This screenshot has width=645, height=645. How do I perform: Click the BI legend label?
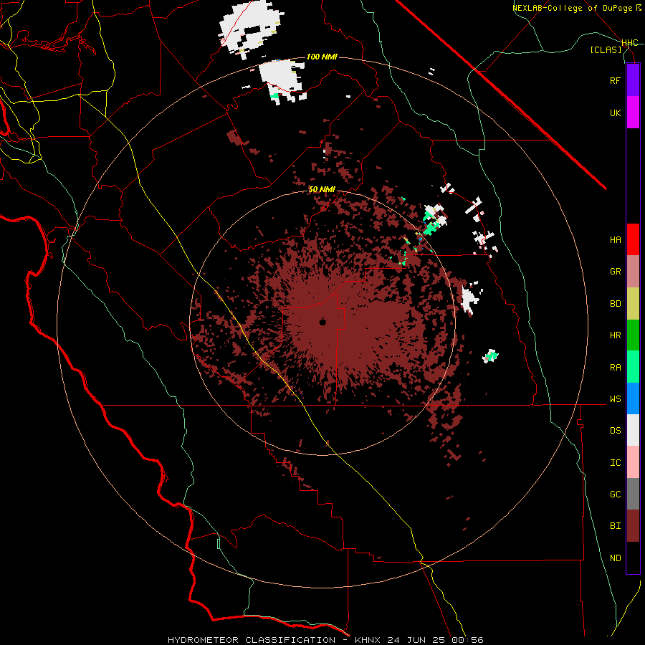tap(615, 526)
